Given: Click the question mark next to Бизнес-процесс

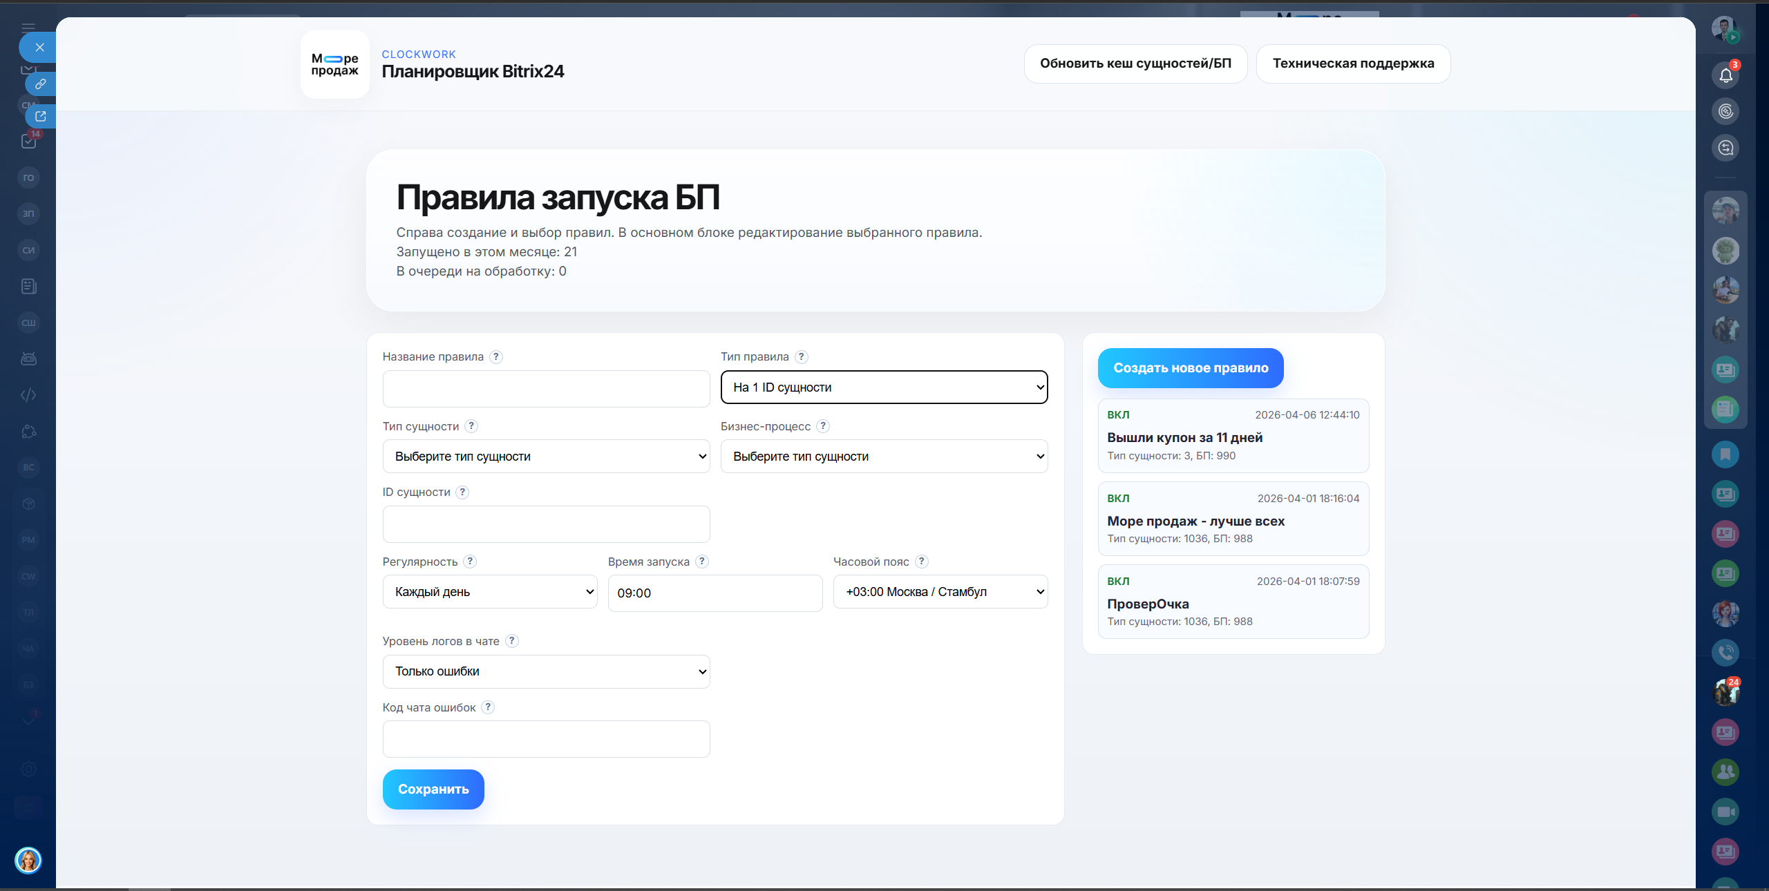Looking at the screenshot, I should (x=823, y=426).
